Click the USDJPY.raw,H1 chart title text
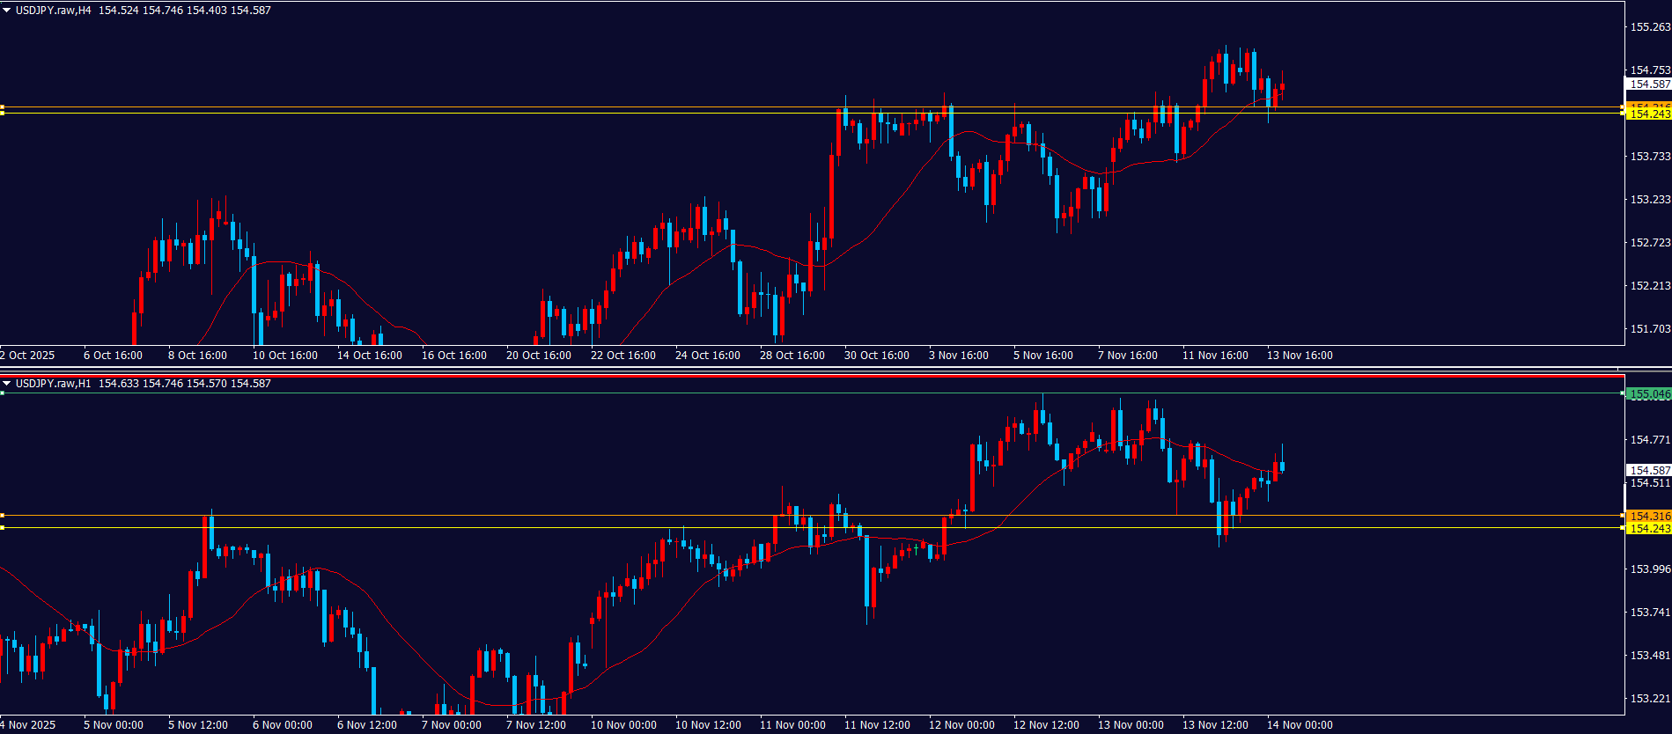Image resolution: width=1672 pixels, height=734 pixels. click(53, 384)
